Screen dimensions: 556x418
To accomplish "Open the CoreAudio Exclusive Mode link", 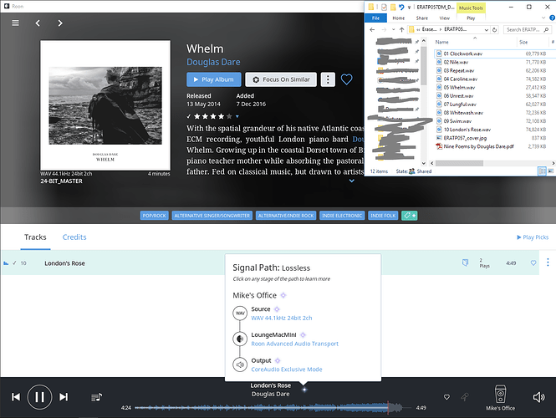I will [287, 370].
